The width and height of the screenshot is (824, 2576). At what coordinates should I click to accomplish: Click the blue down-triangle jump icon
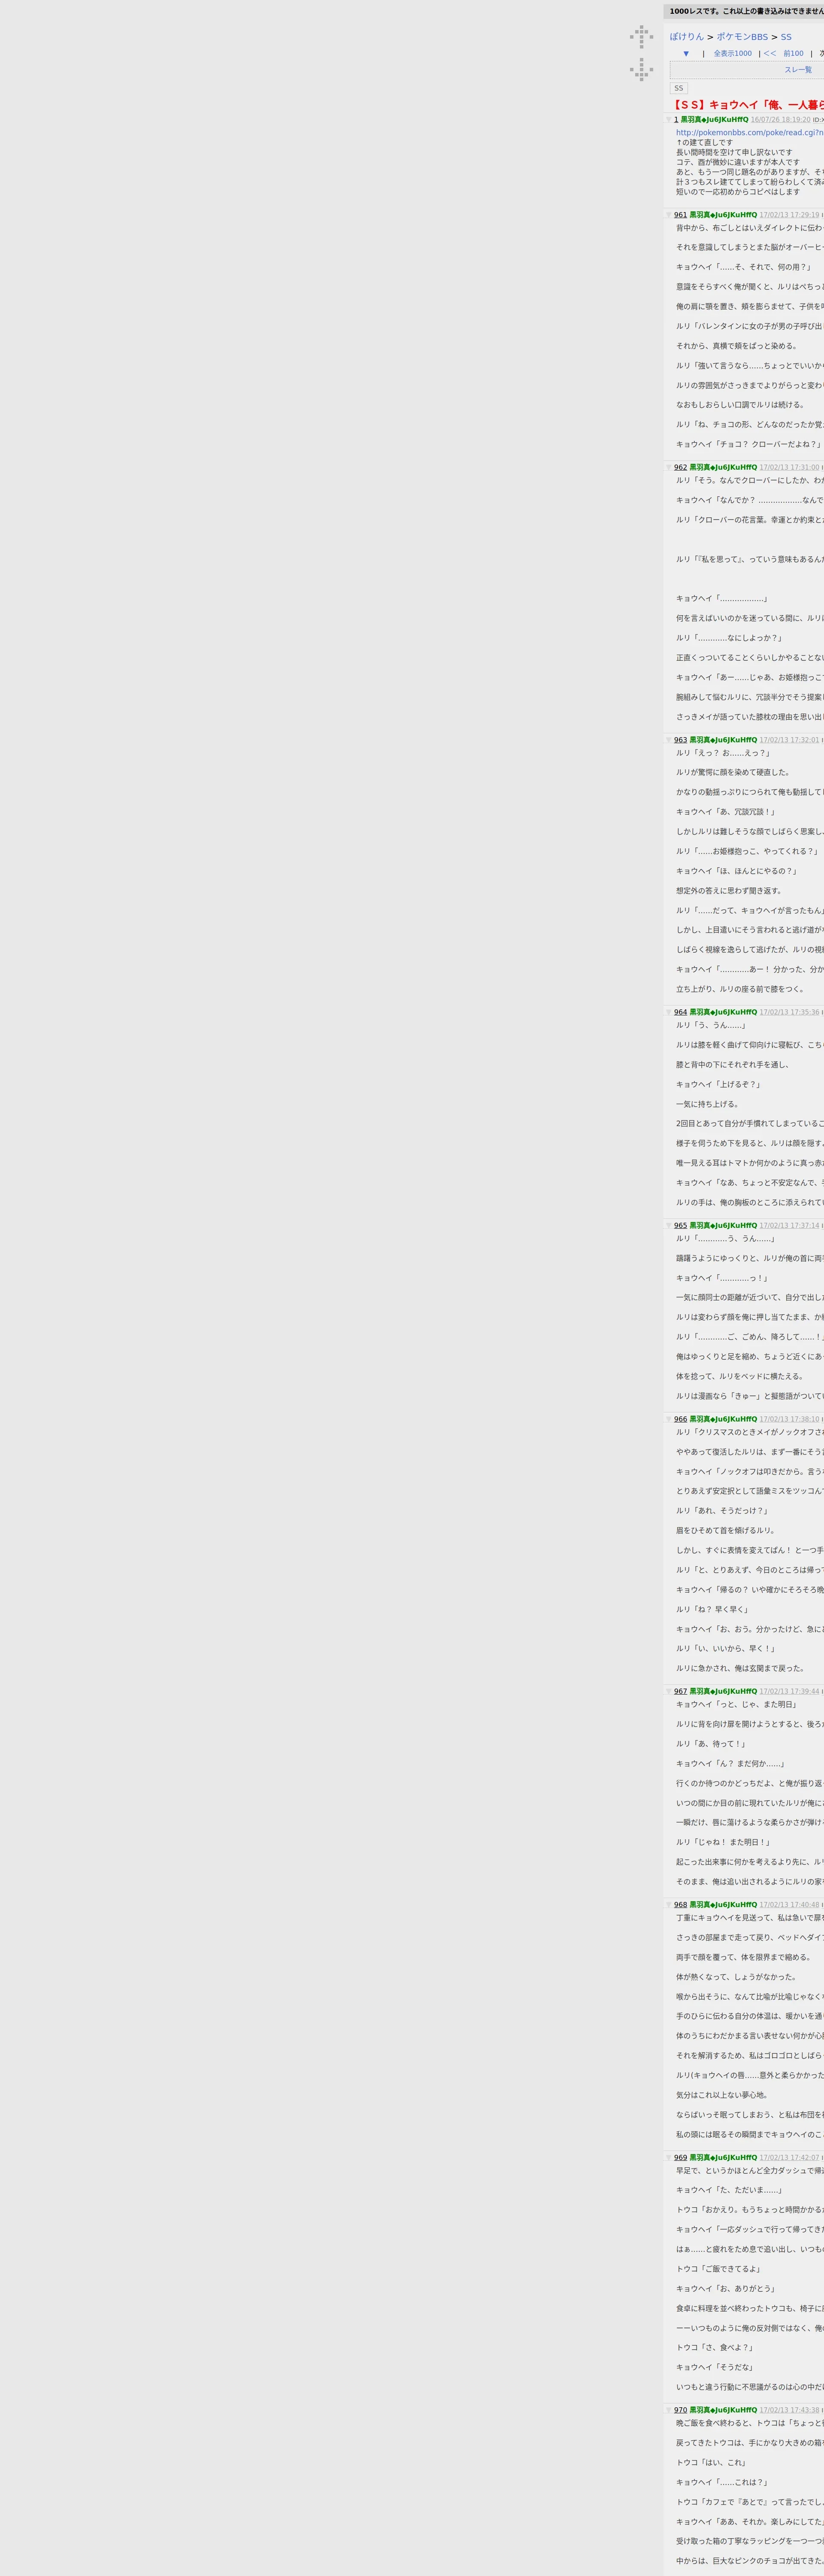point(686,54)
